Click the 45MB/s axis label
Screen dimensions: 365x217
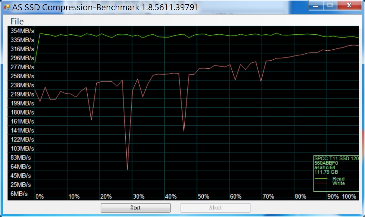(21, 176)
